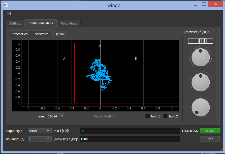This screenshot has height=154, width=225.
Task: Close the Twingo window
Action: (215, 4)
